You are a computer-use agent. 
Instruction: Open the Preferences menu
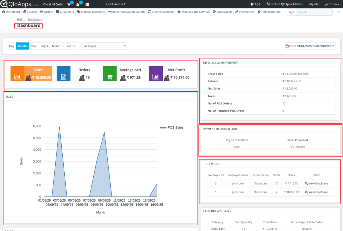click(x=245, y=12)
